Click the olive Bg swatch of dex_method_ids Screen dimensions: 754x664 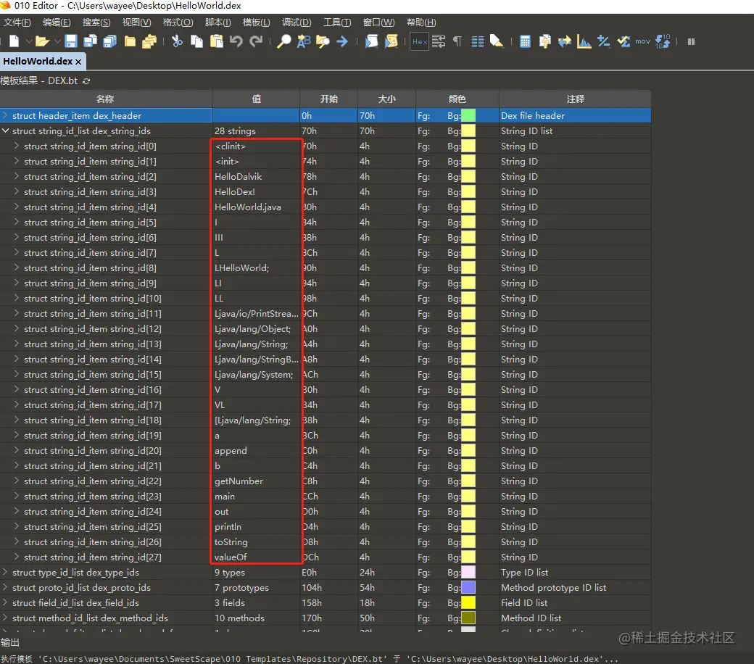pos(468,618)
